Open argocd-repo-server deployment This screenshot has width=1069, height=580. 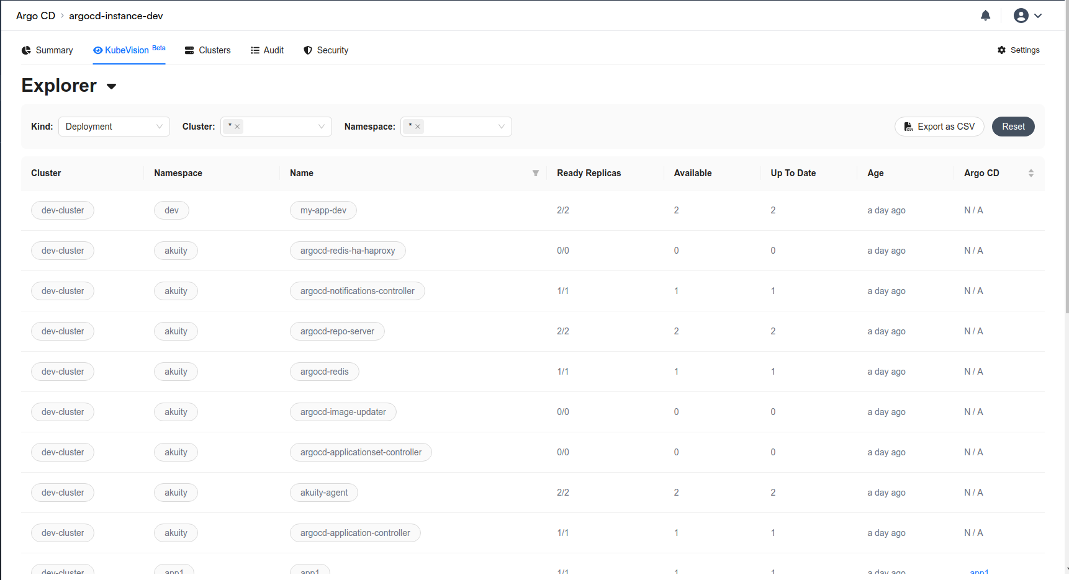337,331
